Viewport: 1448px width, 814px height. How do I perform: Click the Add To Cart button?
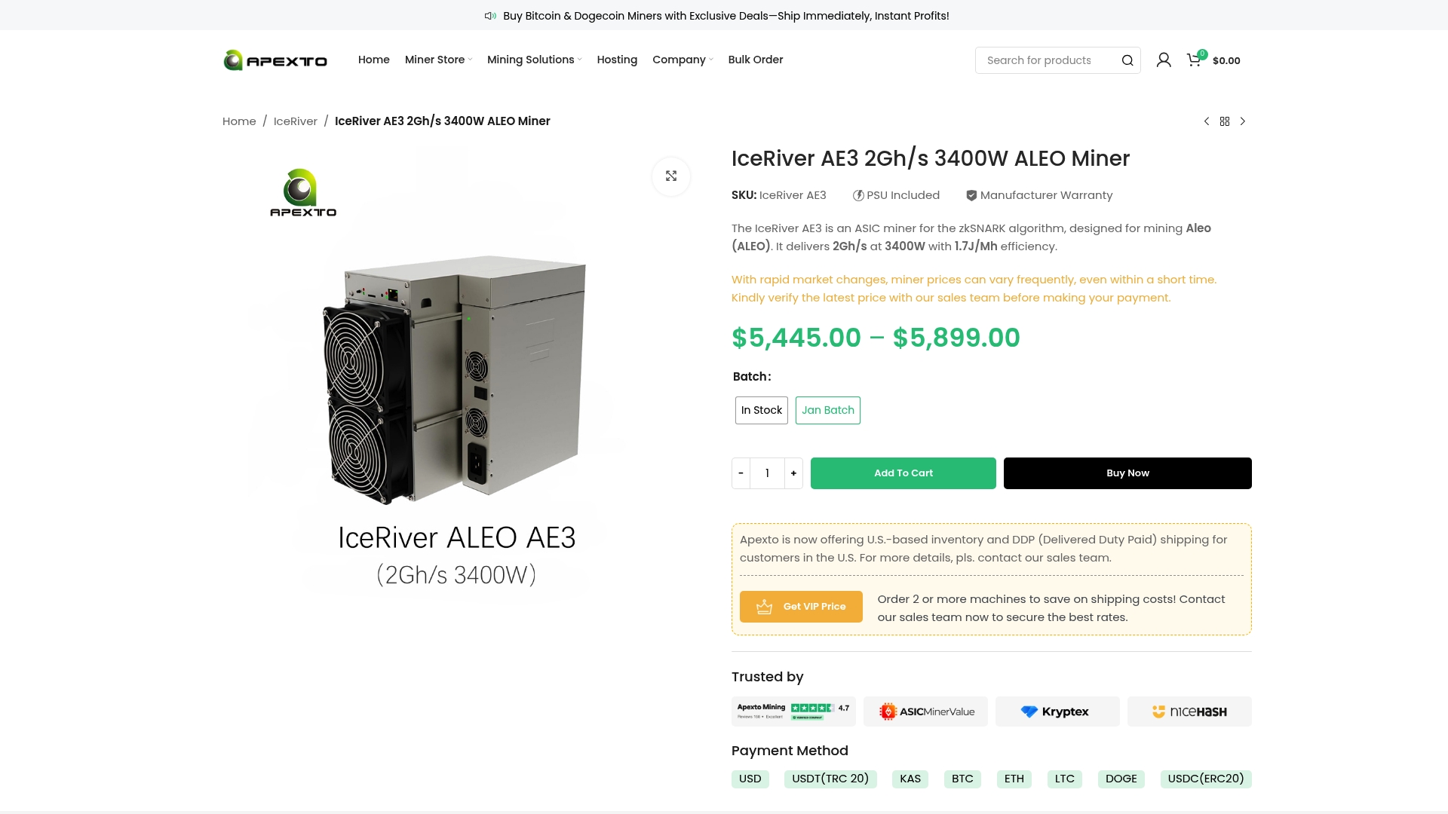(x=903, y=473)
